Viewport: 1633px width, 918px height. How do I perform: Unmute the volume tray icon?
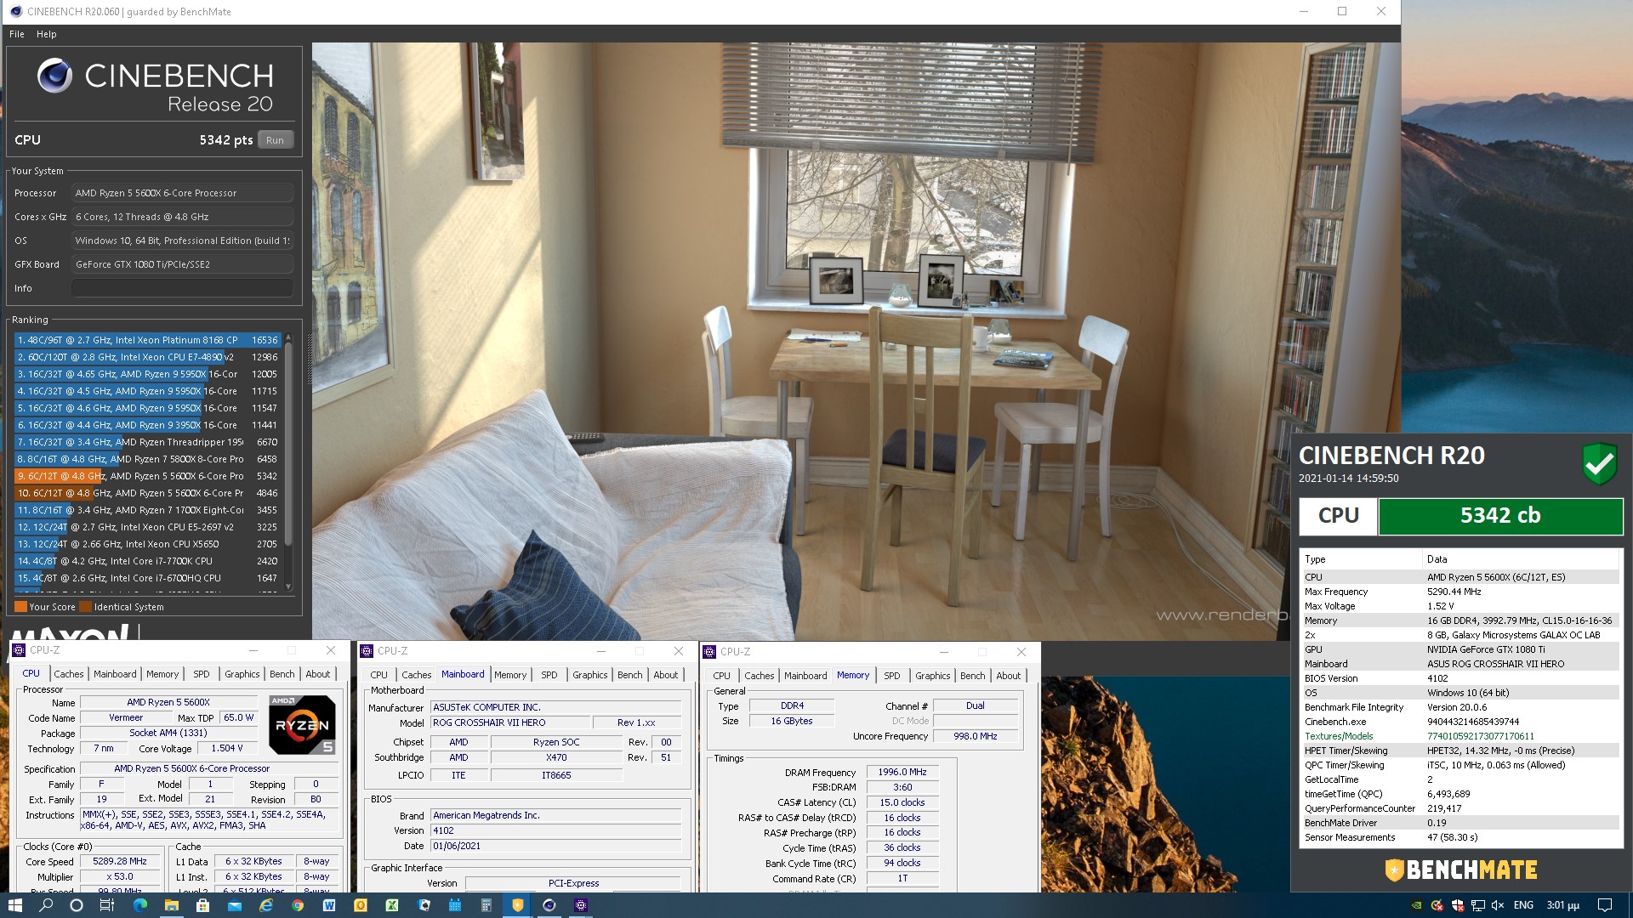1499,905
